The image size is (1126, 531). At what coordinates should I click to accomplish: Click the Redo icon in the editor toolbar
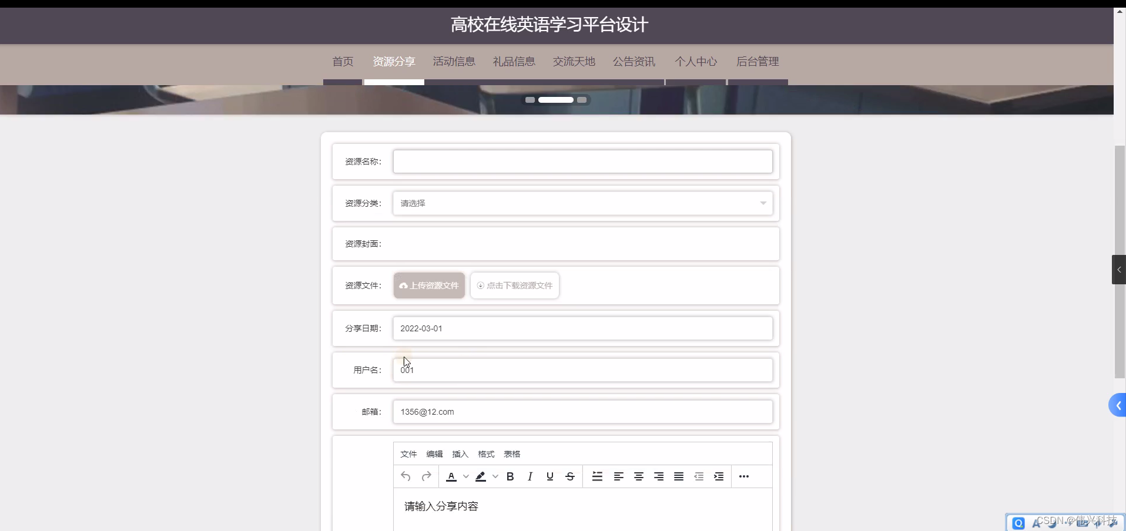(427, 476)
